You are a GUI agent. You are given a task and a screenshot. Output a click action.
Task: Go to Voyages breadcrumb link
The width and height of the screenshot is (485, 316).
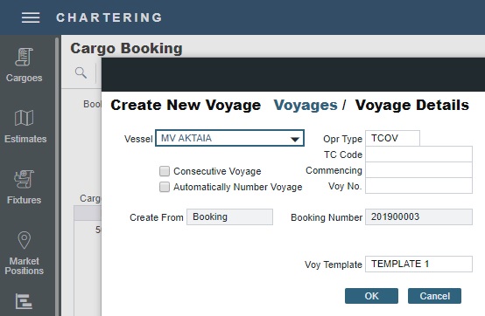coord(306,105)
